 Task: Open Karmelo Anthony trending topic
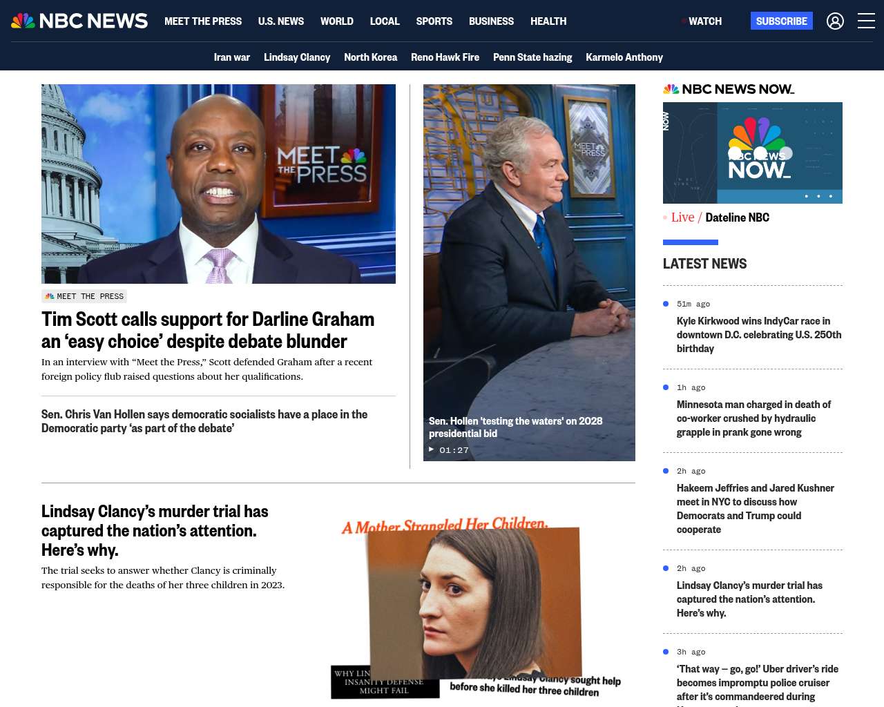pyautogui.click(x=624, y=57)
